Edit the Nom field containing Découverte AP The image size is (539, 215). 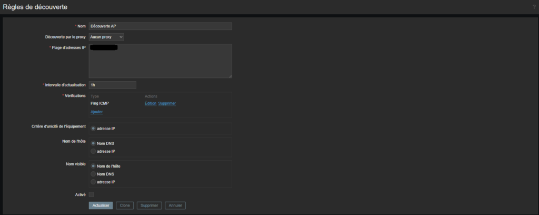click(x=160, y=26)
